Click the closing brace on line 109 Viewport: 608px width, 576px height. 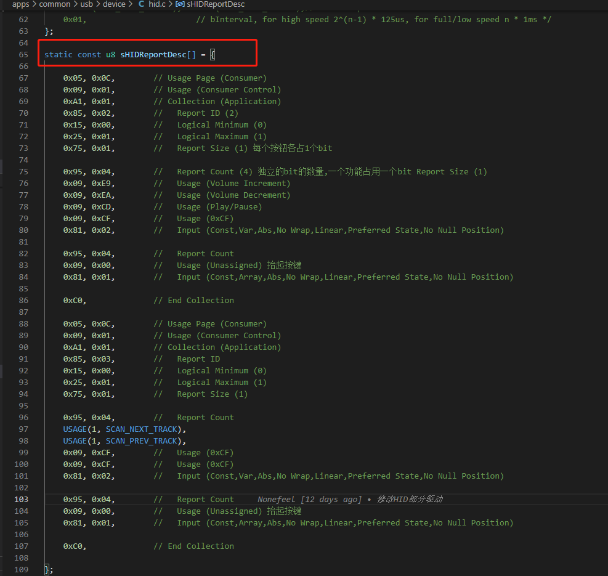tap(47, 570)
